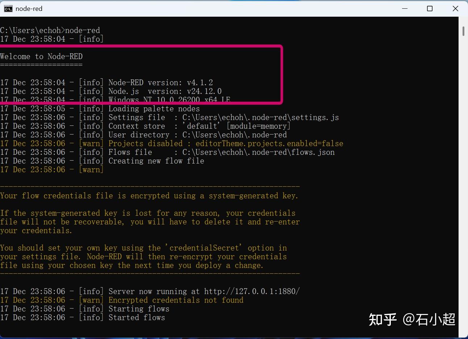Screen dimensions: 468x339
Task: Click 'Your flow credentials file is encrypted' line
Action: tap(149, 196)
